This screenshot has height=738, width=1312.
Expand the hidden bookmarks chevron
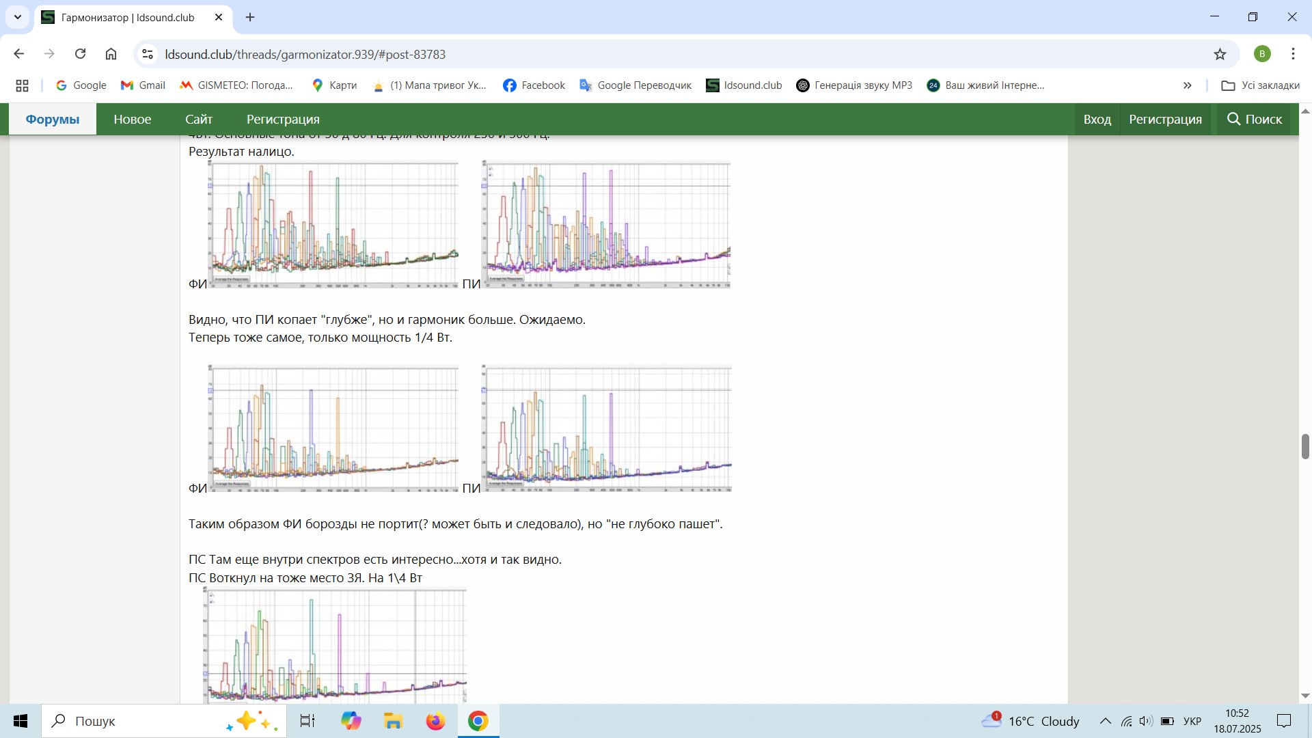(1188, 85)
